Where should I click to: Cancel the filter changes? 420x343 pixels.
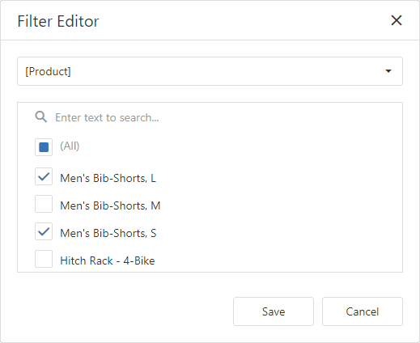(363, 311)
